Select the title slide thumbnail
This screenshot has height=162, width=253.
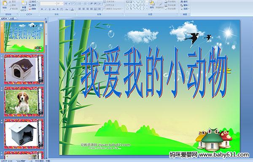(24, 37)
